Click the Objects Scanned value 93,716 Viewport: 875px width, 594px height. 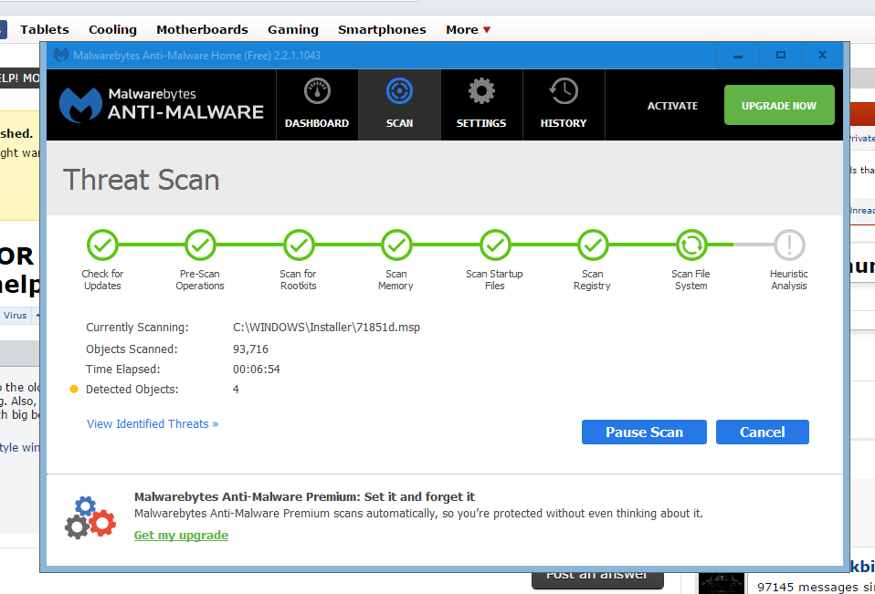coord(250,349)
